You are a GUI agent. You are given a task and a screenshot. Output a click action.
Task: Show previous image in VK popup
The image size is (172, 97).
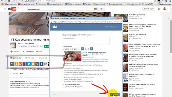pos(83,49)
